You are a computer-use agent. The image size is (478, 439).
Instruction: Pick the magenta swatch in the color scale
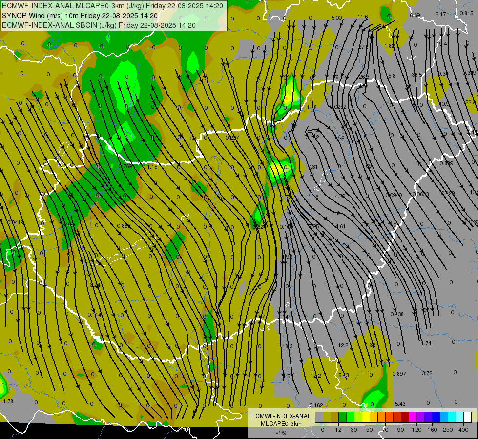coord(413,418)
